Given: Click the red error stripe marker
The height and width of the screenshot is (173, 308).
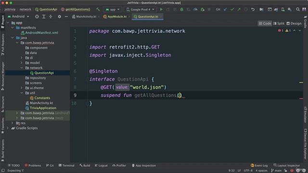Looking at the screenshot, I should [x=301, y=99].
